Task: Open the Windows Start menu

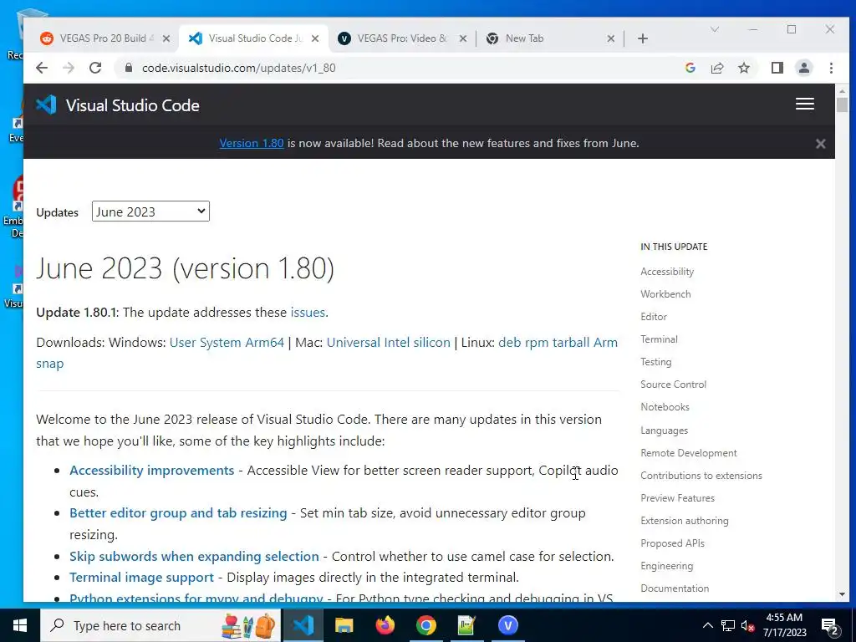Action: (x=20, y=625)
